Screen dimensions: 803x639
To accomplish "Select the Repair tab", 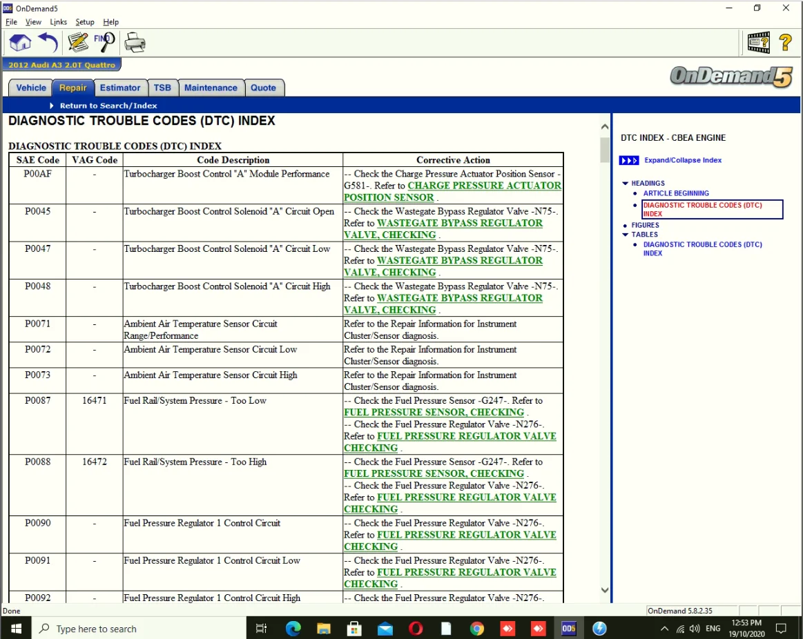I will (x=72, y=88).
